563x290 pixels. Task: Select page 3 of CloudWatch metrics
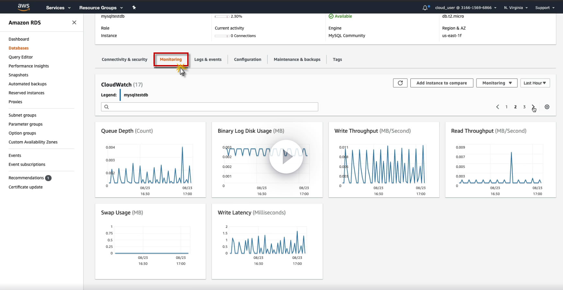pos(524,107)
